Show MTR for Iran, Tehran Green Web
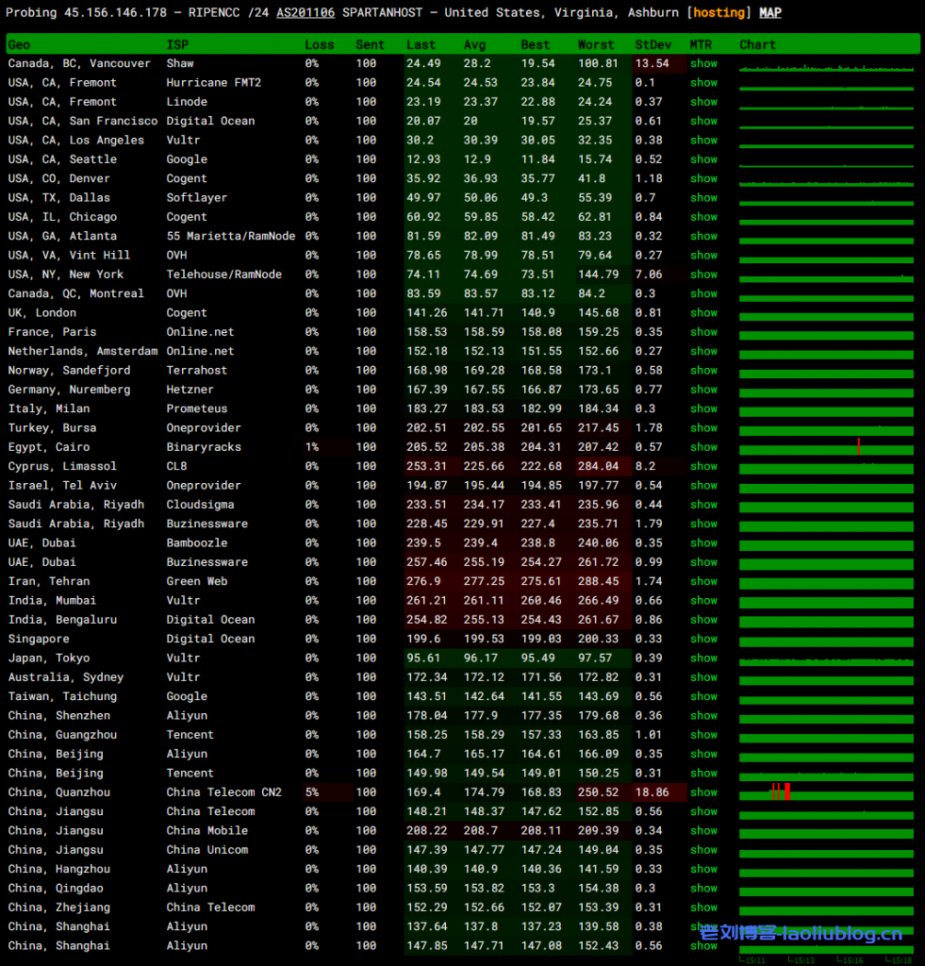 (703, 581)
